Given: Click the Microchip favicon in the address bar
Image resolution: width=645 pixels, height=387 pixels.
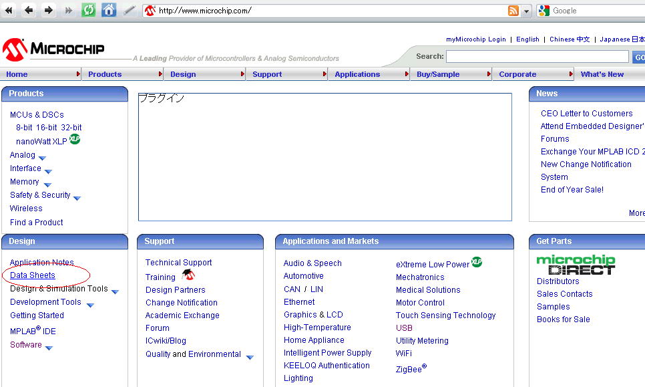Looking at the screenshot, I should 150,11.
